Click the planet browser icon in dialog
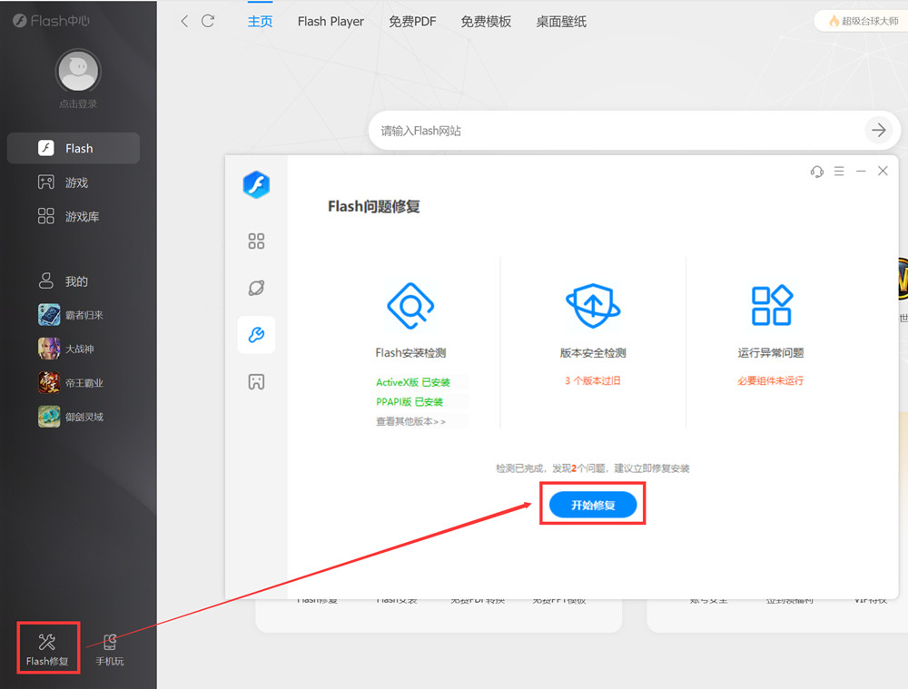 256,288
